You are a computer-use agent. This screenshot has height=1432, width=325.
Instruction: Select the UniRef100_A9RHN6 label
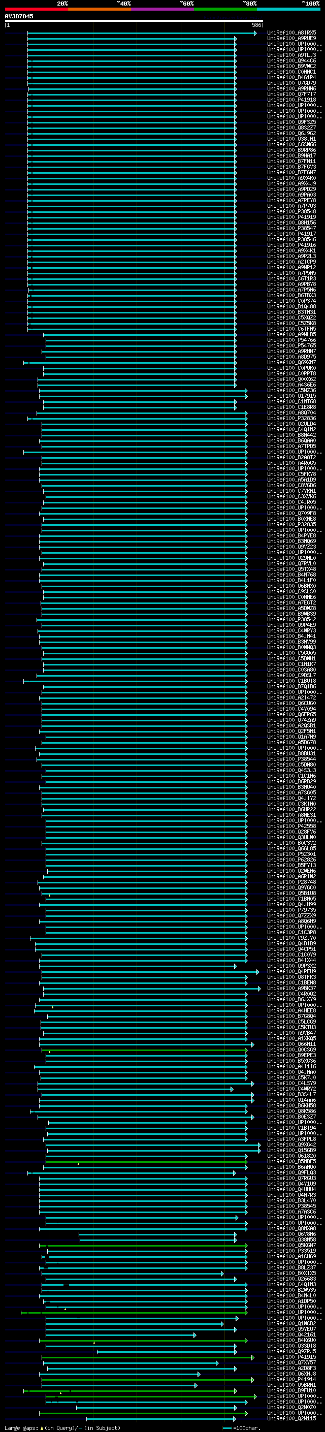[291, 88]
